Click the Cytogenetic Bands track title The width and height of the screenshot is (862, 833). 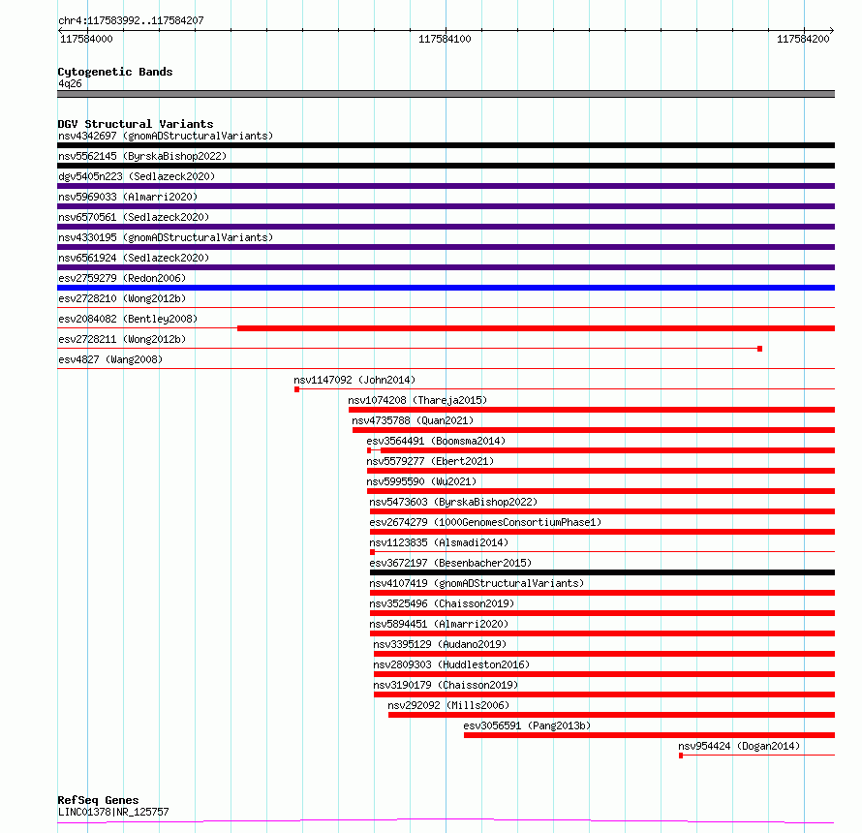coord(115,72)
